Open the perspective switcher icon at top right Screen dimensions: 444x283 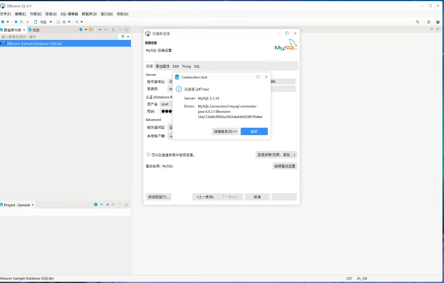click(x=429, y=22)
